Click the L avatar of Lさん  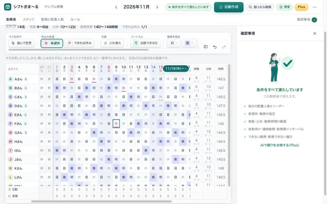(11, 177)
